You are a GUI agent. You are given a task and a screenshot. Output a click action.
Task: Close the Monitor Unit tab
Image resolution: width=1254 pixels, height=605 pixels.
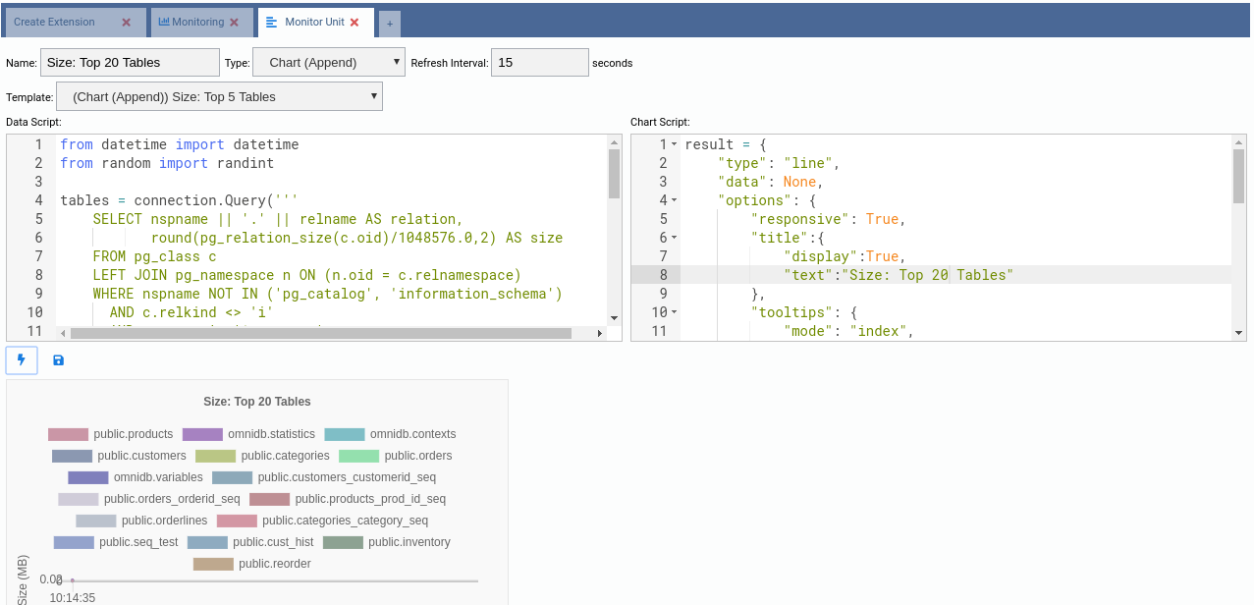coord(354,23)
